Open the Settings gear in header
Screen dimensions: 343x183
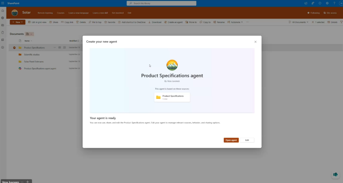click(x=327, y=3)
